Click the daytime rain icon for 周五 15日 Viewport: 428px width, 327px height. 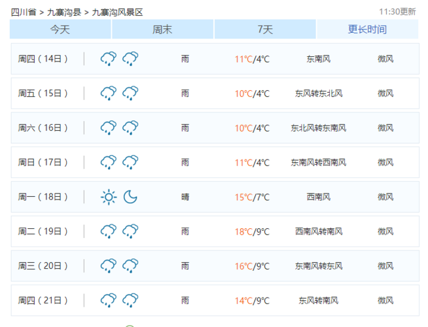coord(109,94)
